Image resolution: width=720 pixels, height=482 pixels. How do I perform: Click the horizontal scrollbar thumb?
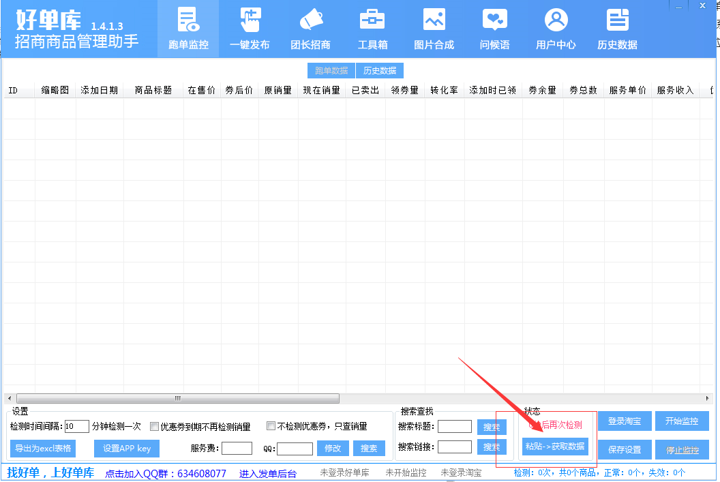178,398
